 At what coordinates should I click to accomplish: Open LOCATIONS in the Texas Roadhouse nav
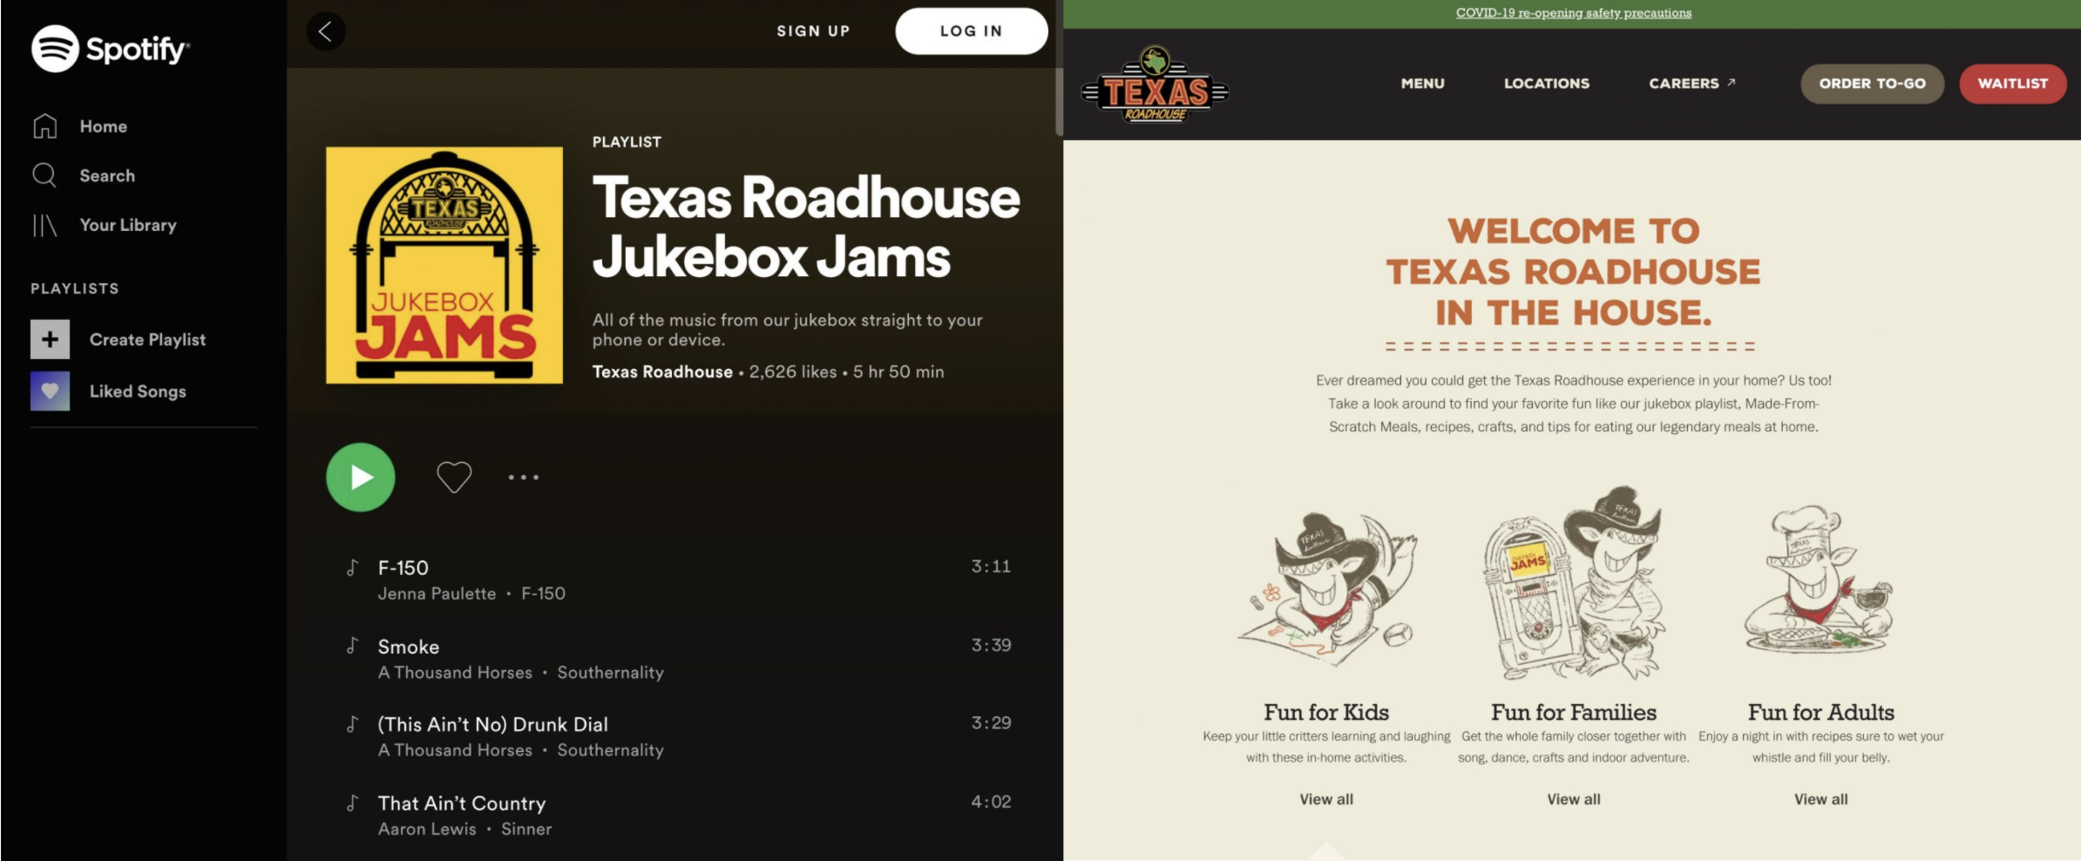click(1547, 84)
